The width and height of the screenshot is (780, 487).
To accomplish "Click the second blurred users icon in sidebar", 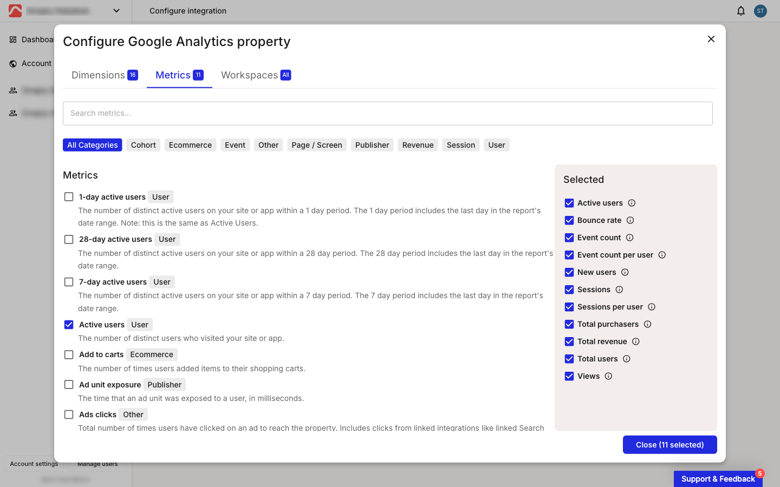I will coord(13,113).
